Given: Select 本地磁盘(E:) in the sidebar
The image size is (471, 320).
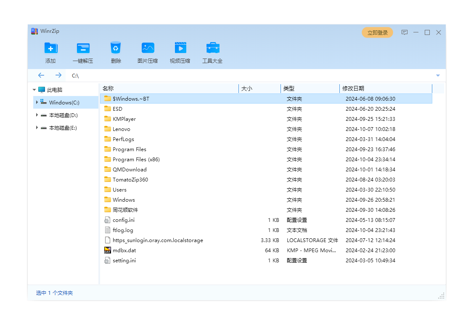Looking at the screenshot, I should pos(63,128).
